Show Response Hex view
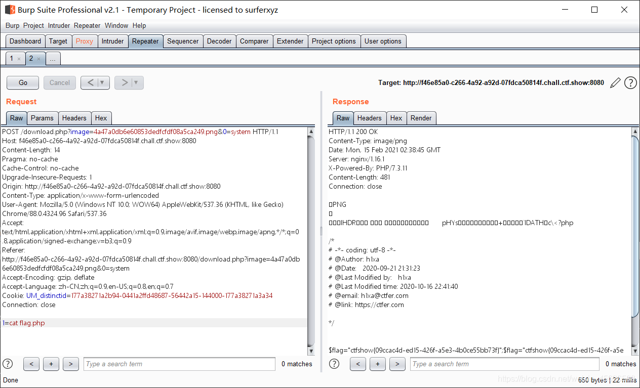Viewport: 640px width, 388px height. (x=396, y=118)
